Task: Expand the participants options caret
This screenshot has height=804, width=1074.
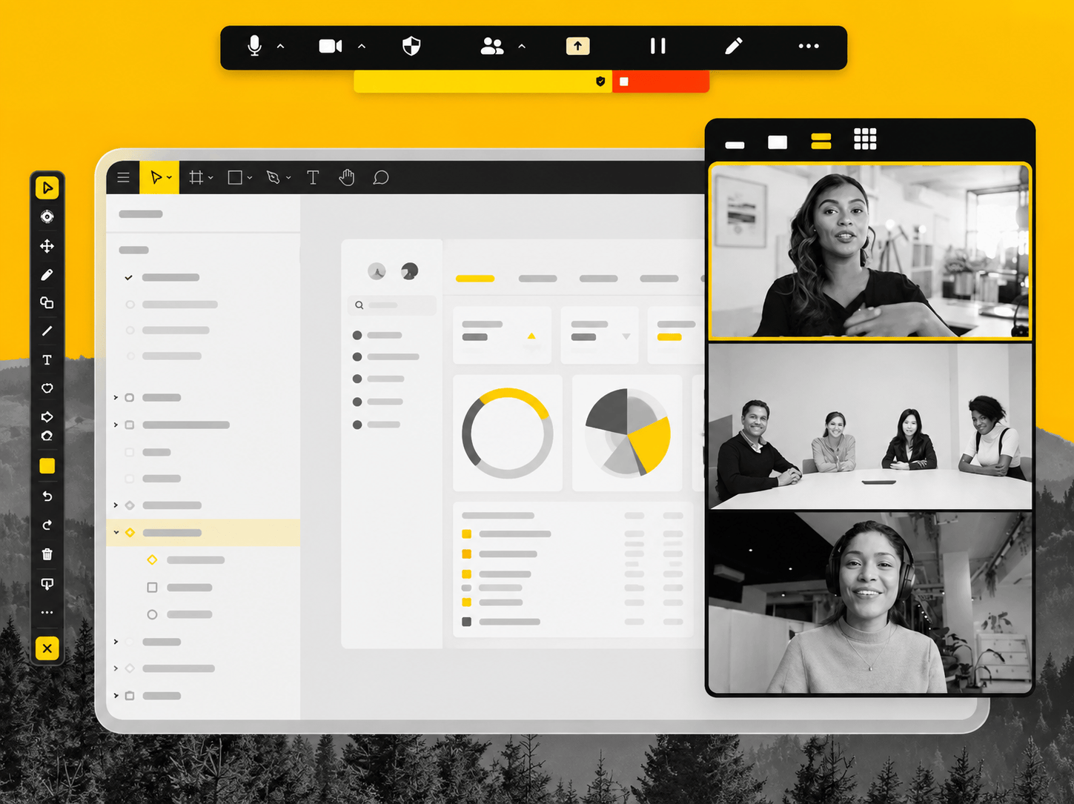Action: click(522, 46)
